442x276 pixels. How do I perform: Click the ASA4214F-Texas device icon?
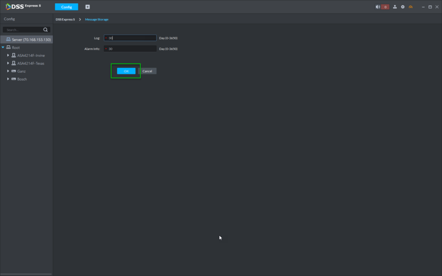[x=13, y=63]
